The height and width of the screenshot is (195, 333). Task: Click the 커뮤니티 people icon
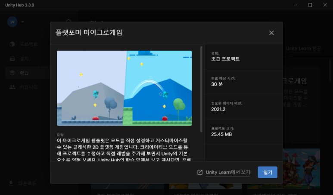[12, 87]
